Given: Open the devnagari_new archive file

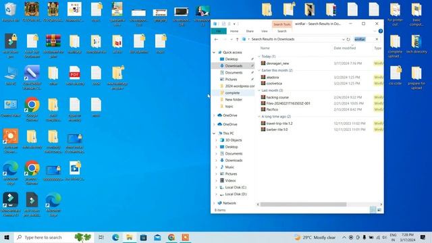Looking at the screenshot, I should pos(277,63).
